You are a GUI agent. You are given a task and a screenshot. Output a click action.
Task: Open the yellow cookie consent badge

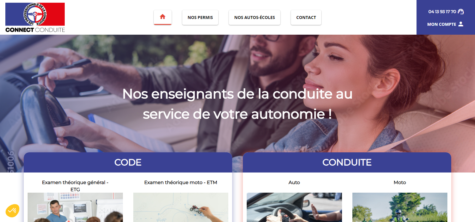(12, 211)
